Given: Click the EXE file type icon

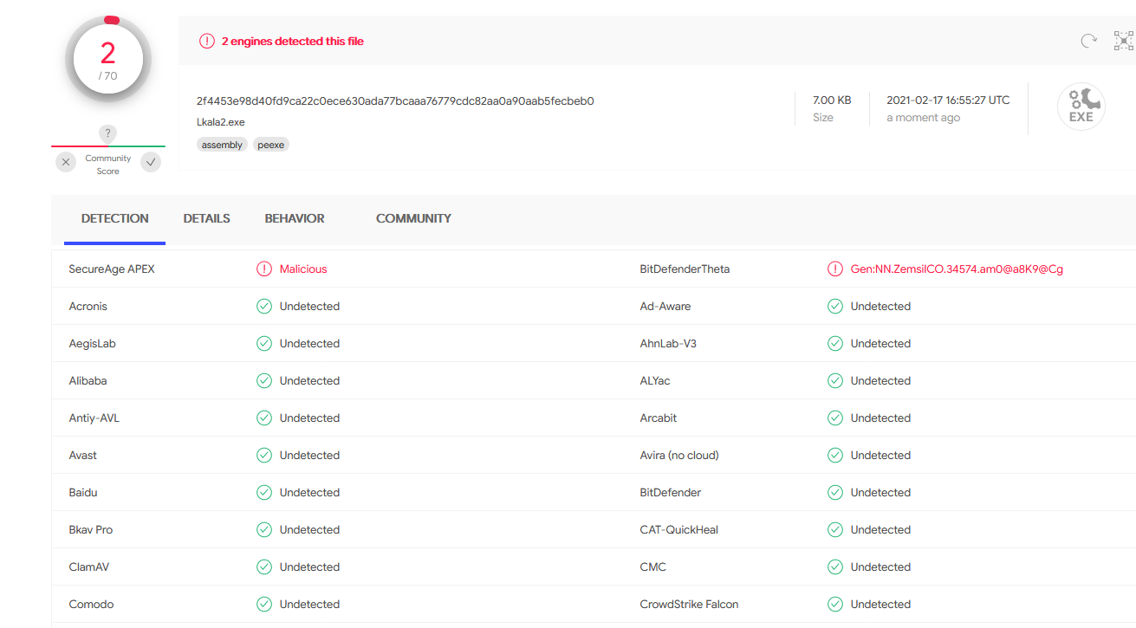Looking at the screenshot, I should (1081, 107).
